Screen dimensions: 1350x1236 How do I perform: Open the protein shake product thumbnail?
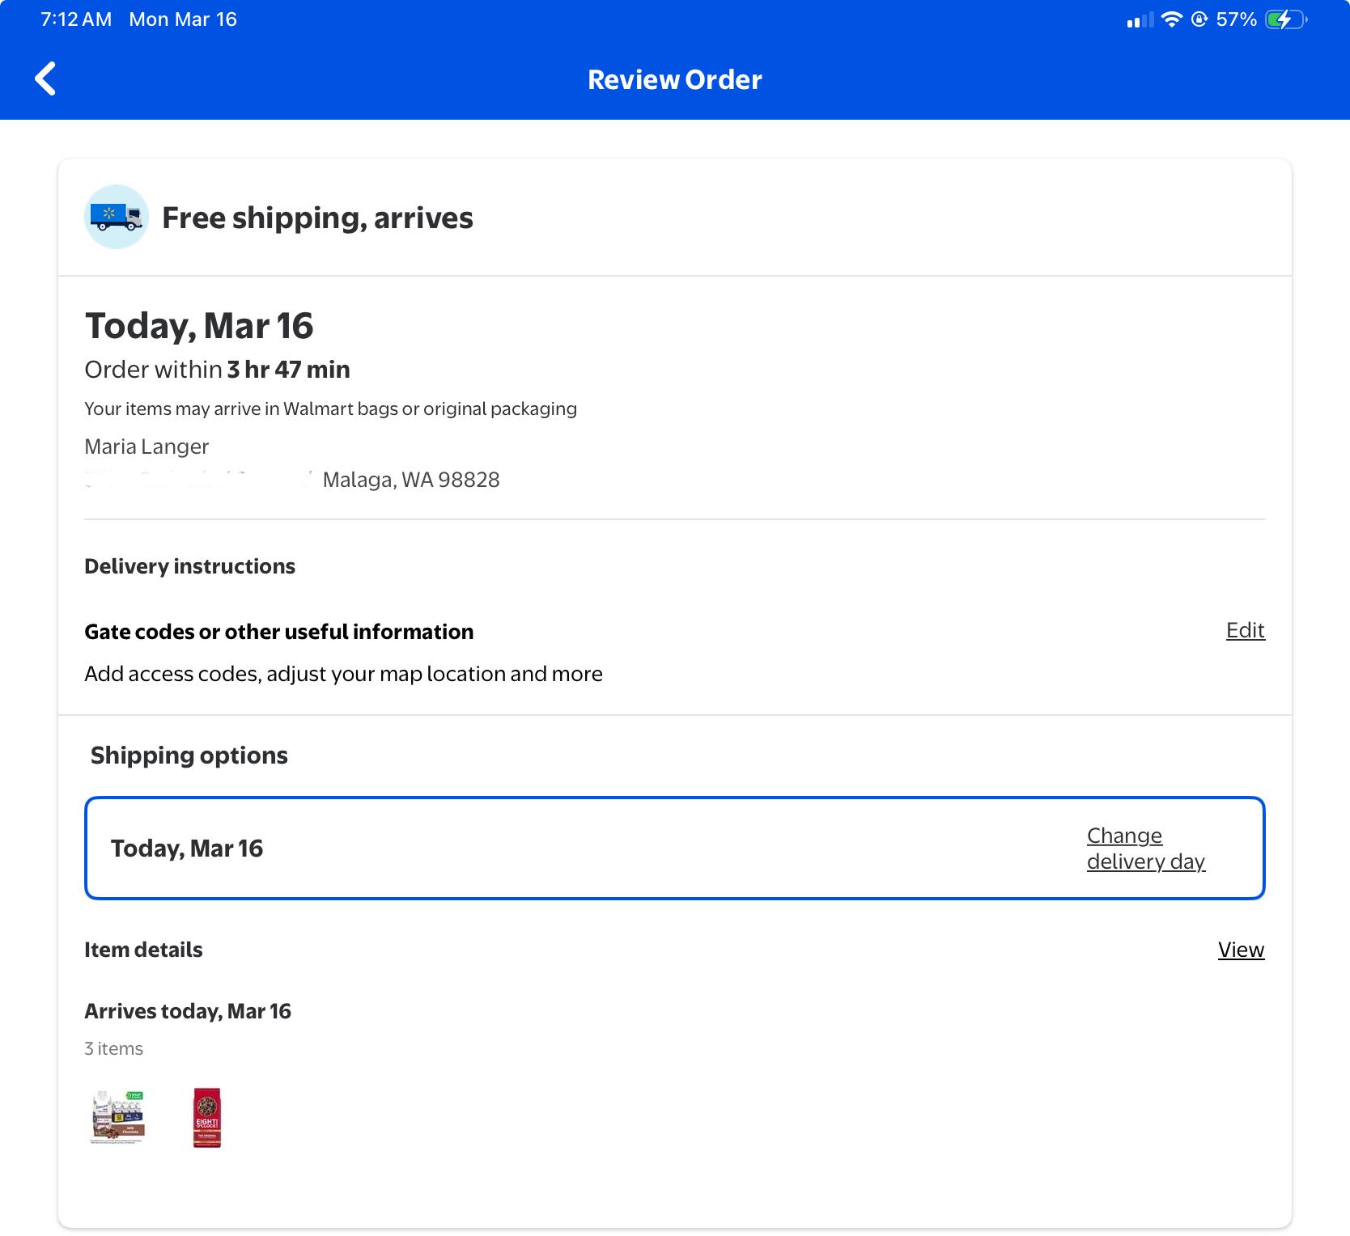click(117, 1117)
